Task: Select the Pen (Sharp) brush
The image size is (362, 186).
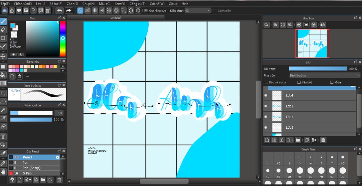Action: click(34, 168)
